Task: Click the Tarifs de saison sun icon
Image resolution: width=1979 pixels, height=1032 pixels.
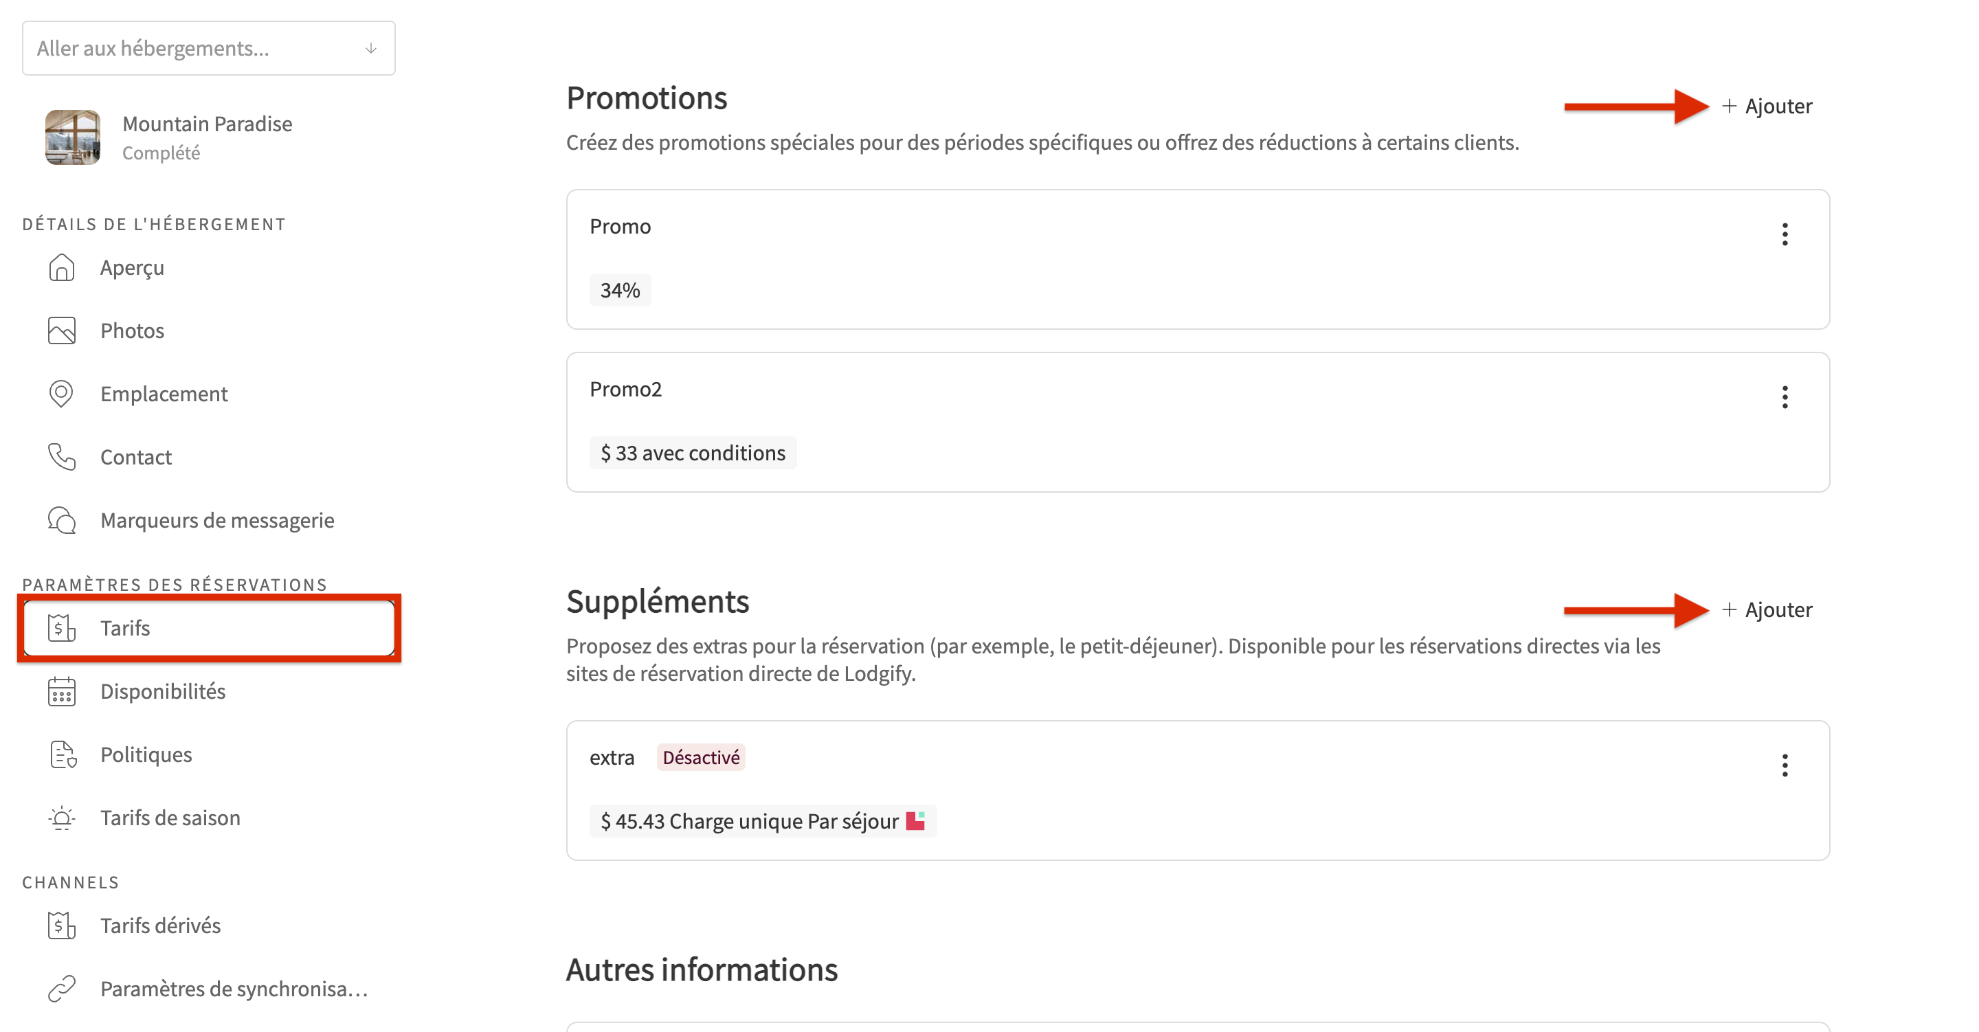Action: click(x=61, y=818)
